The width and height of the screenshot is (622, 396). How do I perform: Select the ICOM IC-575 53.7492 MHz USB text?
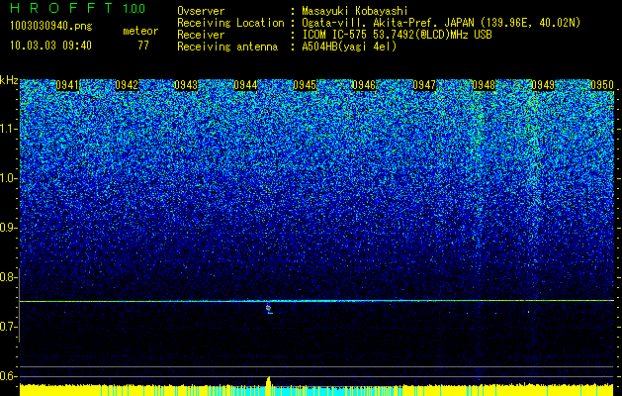click(397, 35)
